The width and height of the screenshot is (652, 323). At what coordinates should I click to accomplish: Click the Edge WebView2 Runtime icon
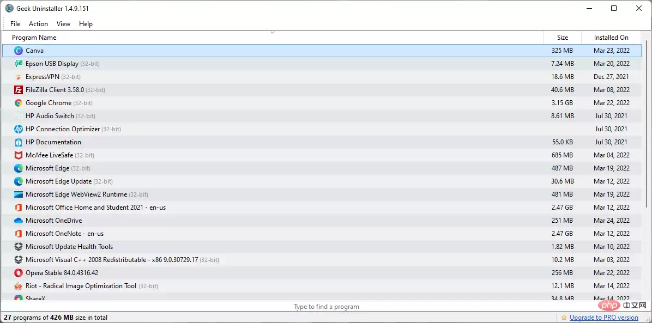(x=19, y=194)
